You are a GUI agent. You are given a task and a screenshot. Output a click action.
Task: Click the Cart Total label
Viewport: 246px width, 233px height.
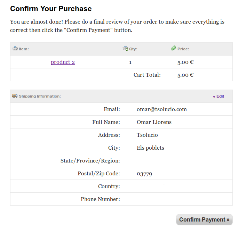(x=147, y=75)
